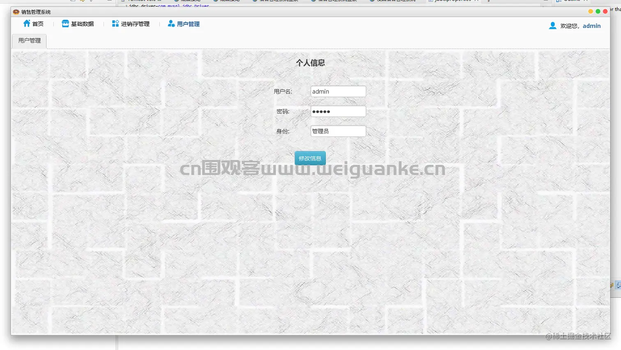Click the 销售管理系统 window title

pos(36,12)
